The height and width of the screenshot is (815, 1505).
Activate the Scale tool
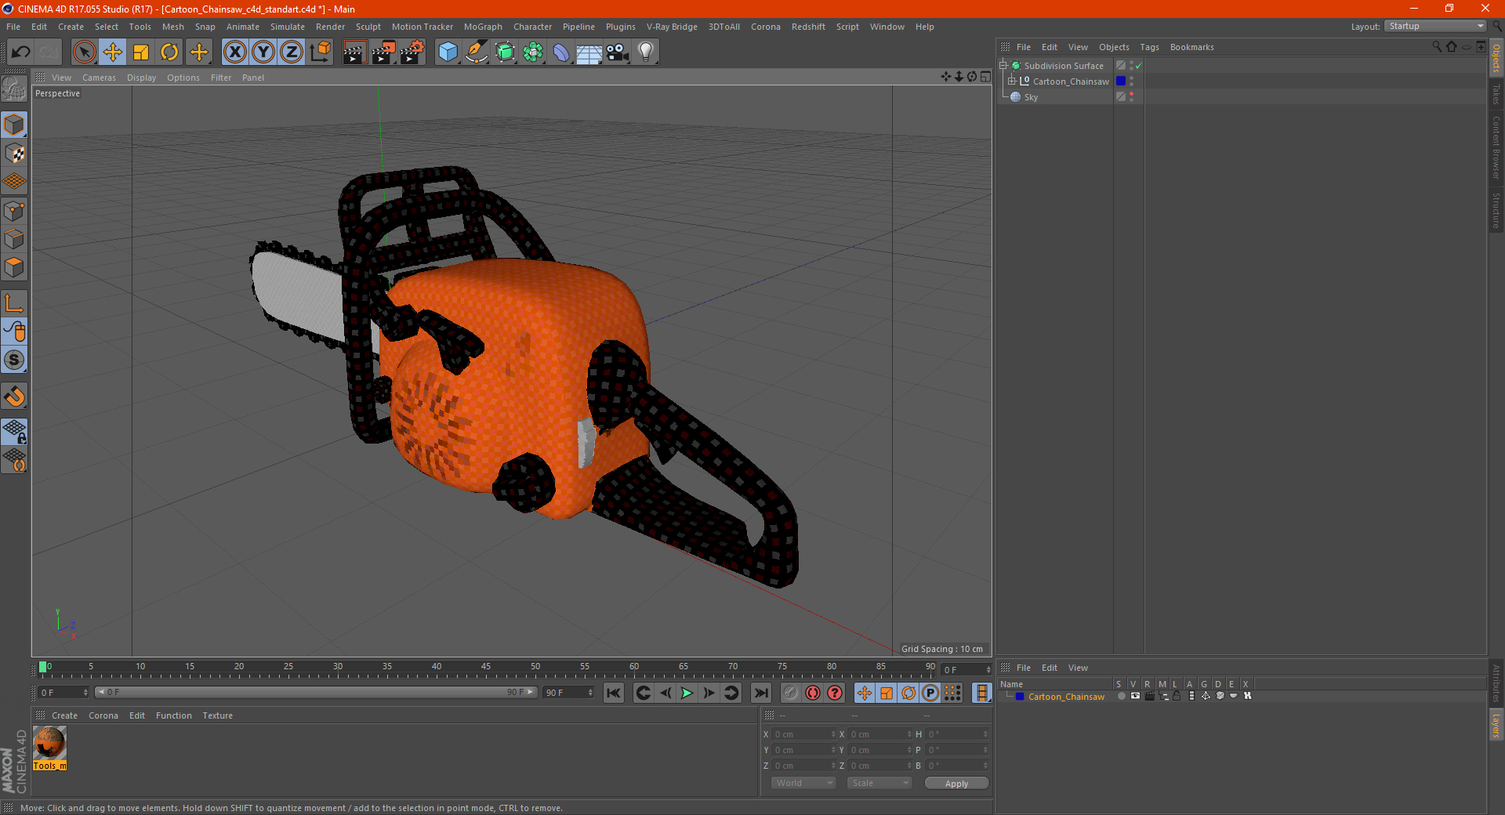click(141, 53)
